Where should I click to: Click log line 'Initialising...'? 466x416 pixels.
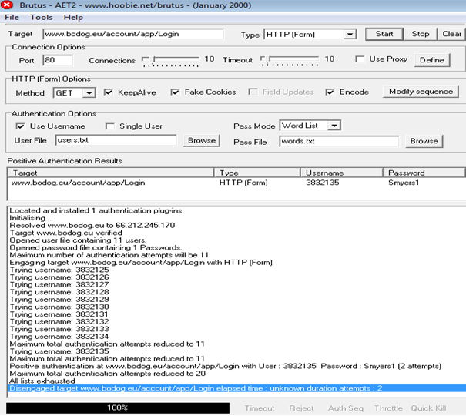coord(30,218)
